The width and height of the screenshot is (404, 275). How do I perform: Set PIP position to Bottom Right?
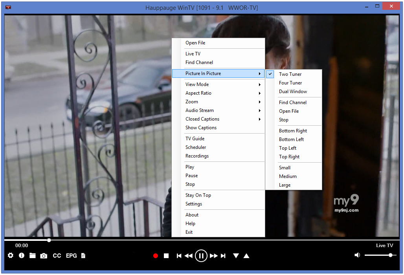293,130
